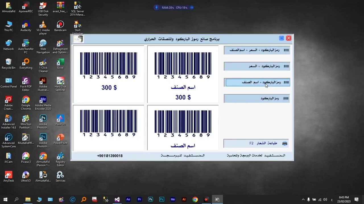Open SQL Server 2014 Management shortcut
The width and height of the screenshot is (364, 204).
point(78,9)
